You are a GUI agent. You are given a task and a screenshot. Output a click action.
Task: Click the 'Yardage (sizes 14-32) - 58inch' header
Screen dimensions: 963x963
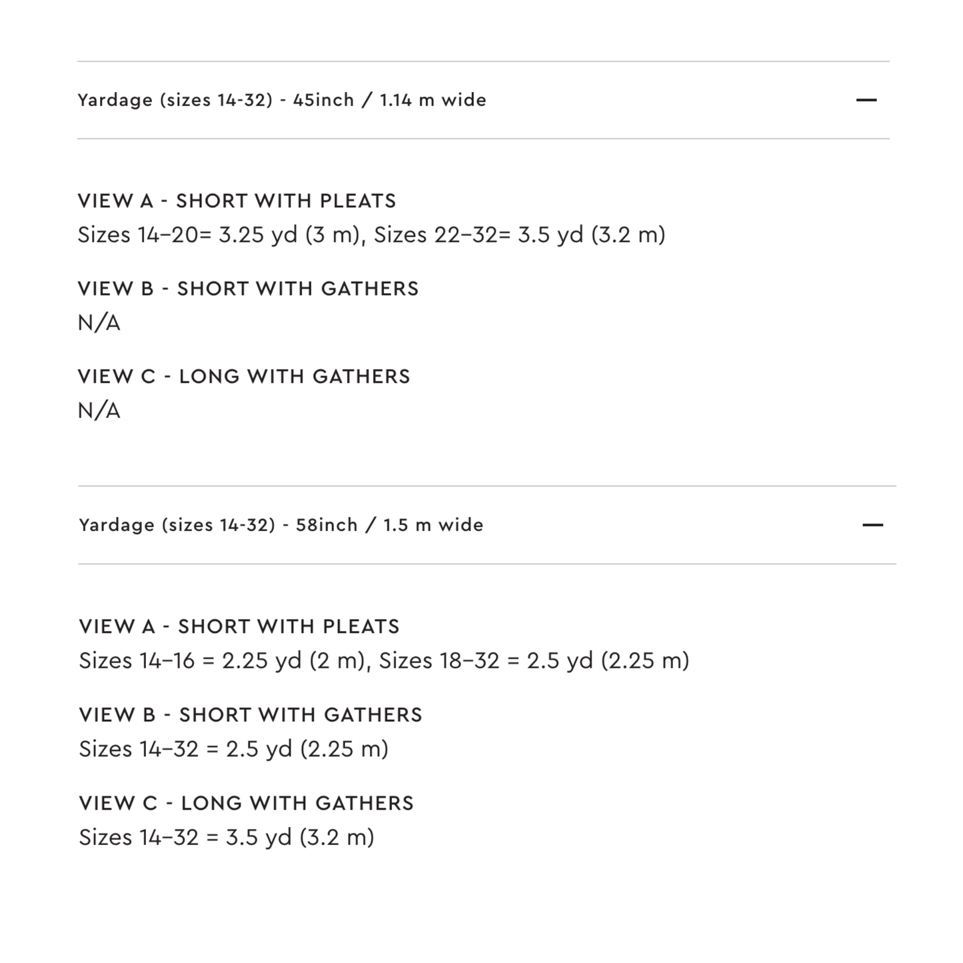pos(487,525)
